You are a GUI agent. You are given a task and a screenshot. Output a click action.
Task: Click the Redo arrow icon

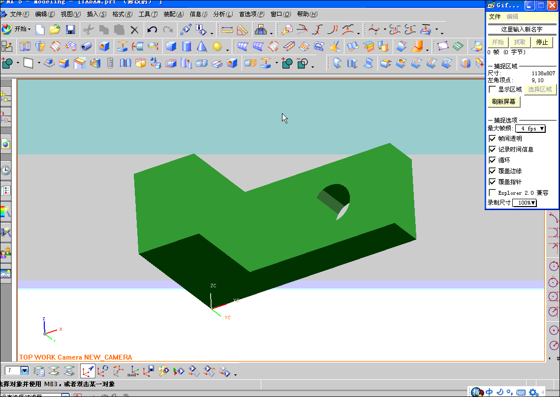pyautogui.click(x=168, y=30)
